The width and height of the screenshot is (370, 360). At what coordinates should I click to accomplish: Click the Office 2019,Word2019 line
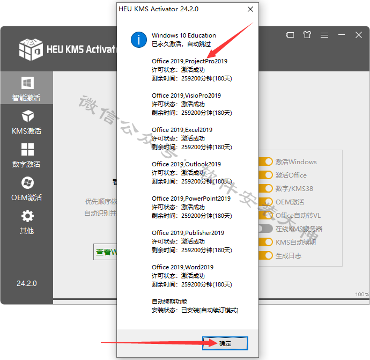(182, 267)
